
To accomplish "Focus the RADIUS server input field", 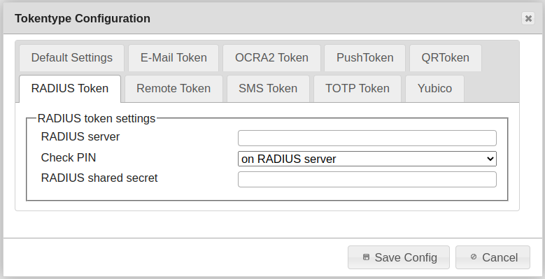I will 367,138.
